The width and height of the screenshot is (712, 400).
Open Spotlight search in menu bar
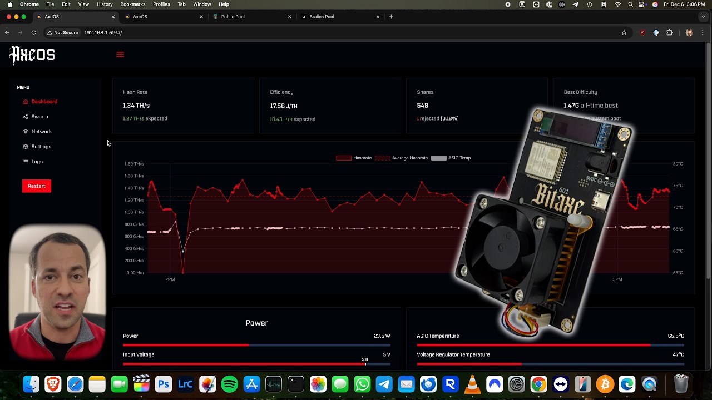tap(630, 4)
